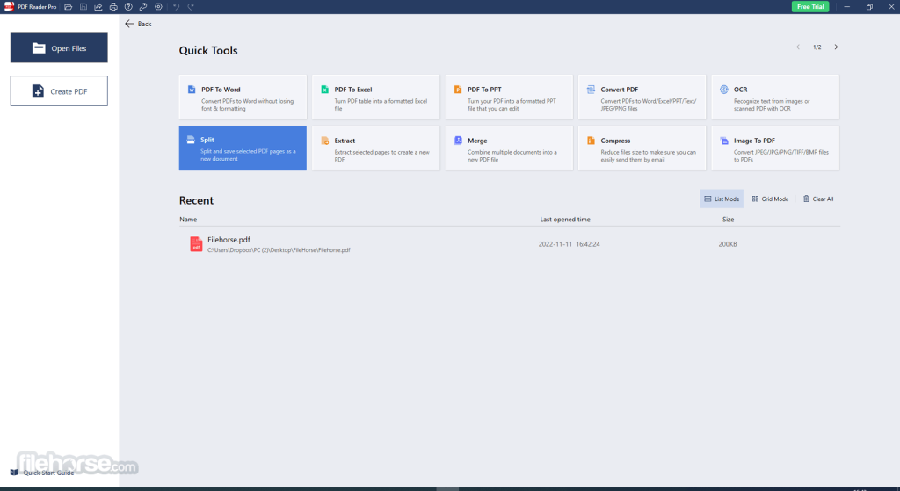The height and width of the screenshot is (491, 900).
Task: Open settings gear icon in title bar
Action: click(x=158, y=7)
